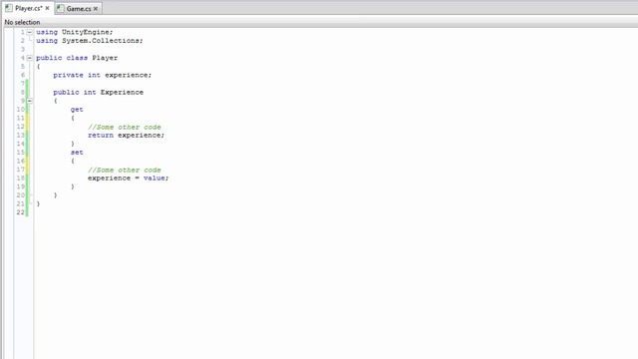
Task: Click the class name 'Player'
Action: [105, 58]
